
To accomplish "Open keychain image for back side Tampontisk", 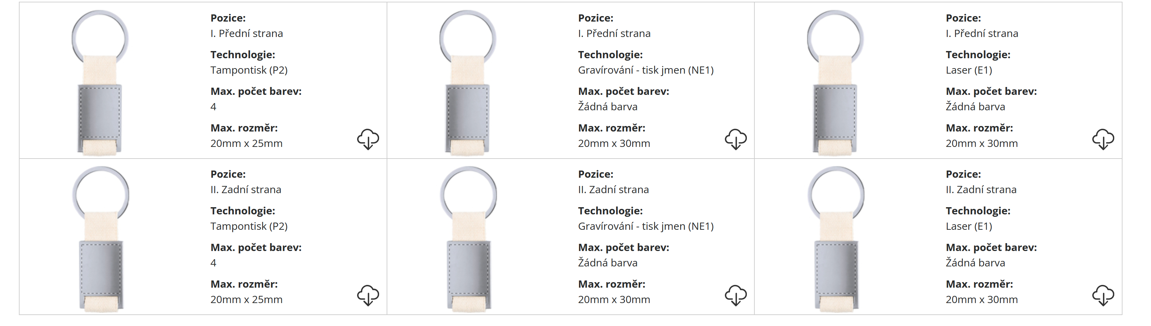I will [x=101, y=238].
